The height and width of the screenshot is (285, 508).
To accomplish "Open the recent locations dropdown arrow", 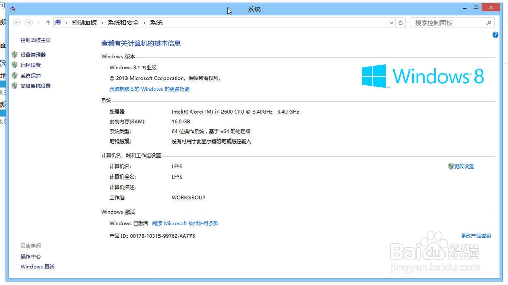I will 39,23.
